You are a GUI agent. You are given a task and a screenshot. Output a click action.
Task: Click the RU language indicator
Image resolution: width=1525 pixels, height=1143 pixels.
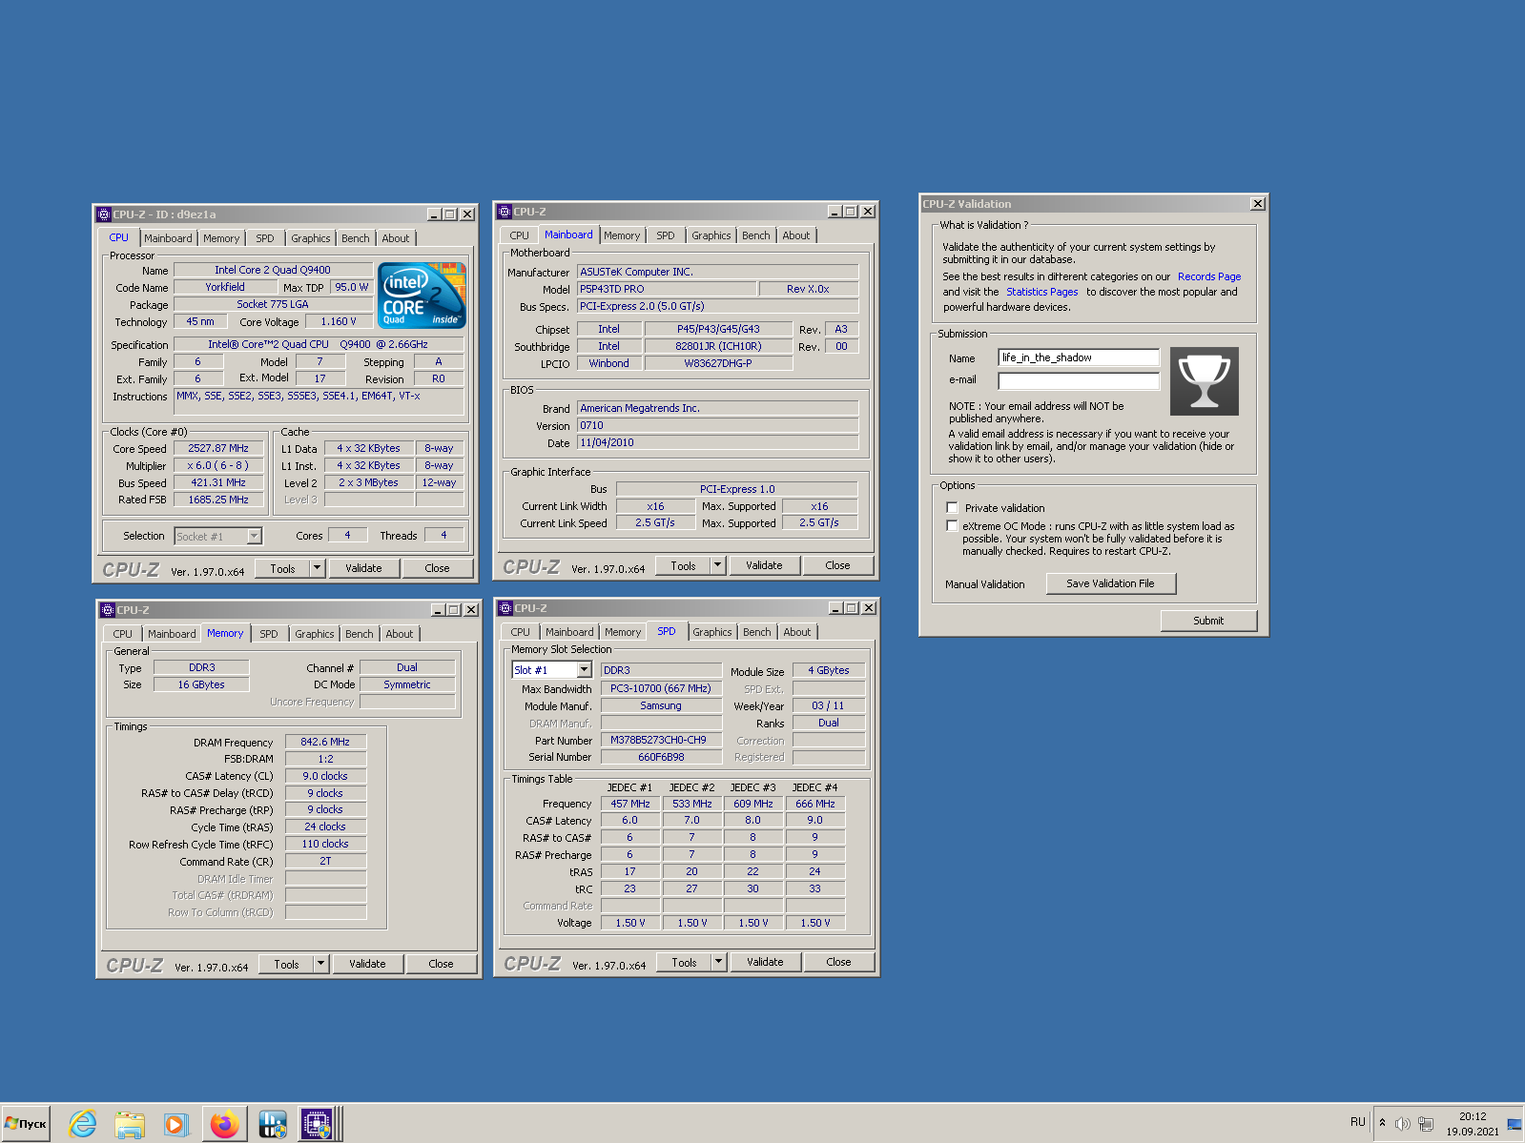[x=1358, y=1122]
